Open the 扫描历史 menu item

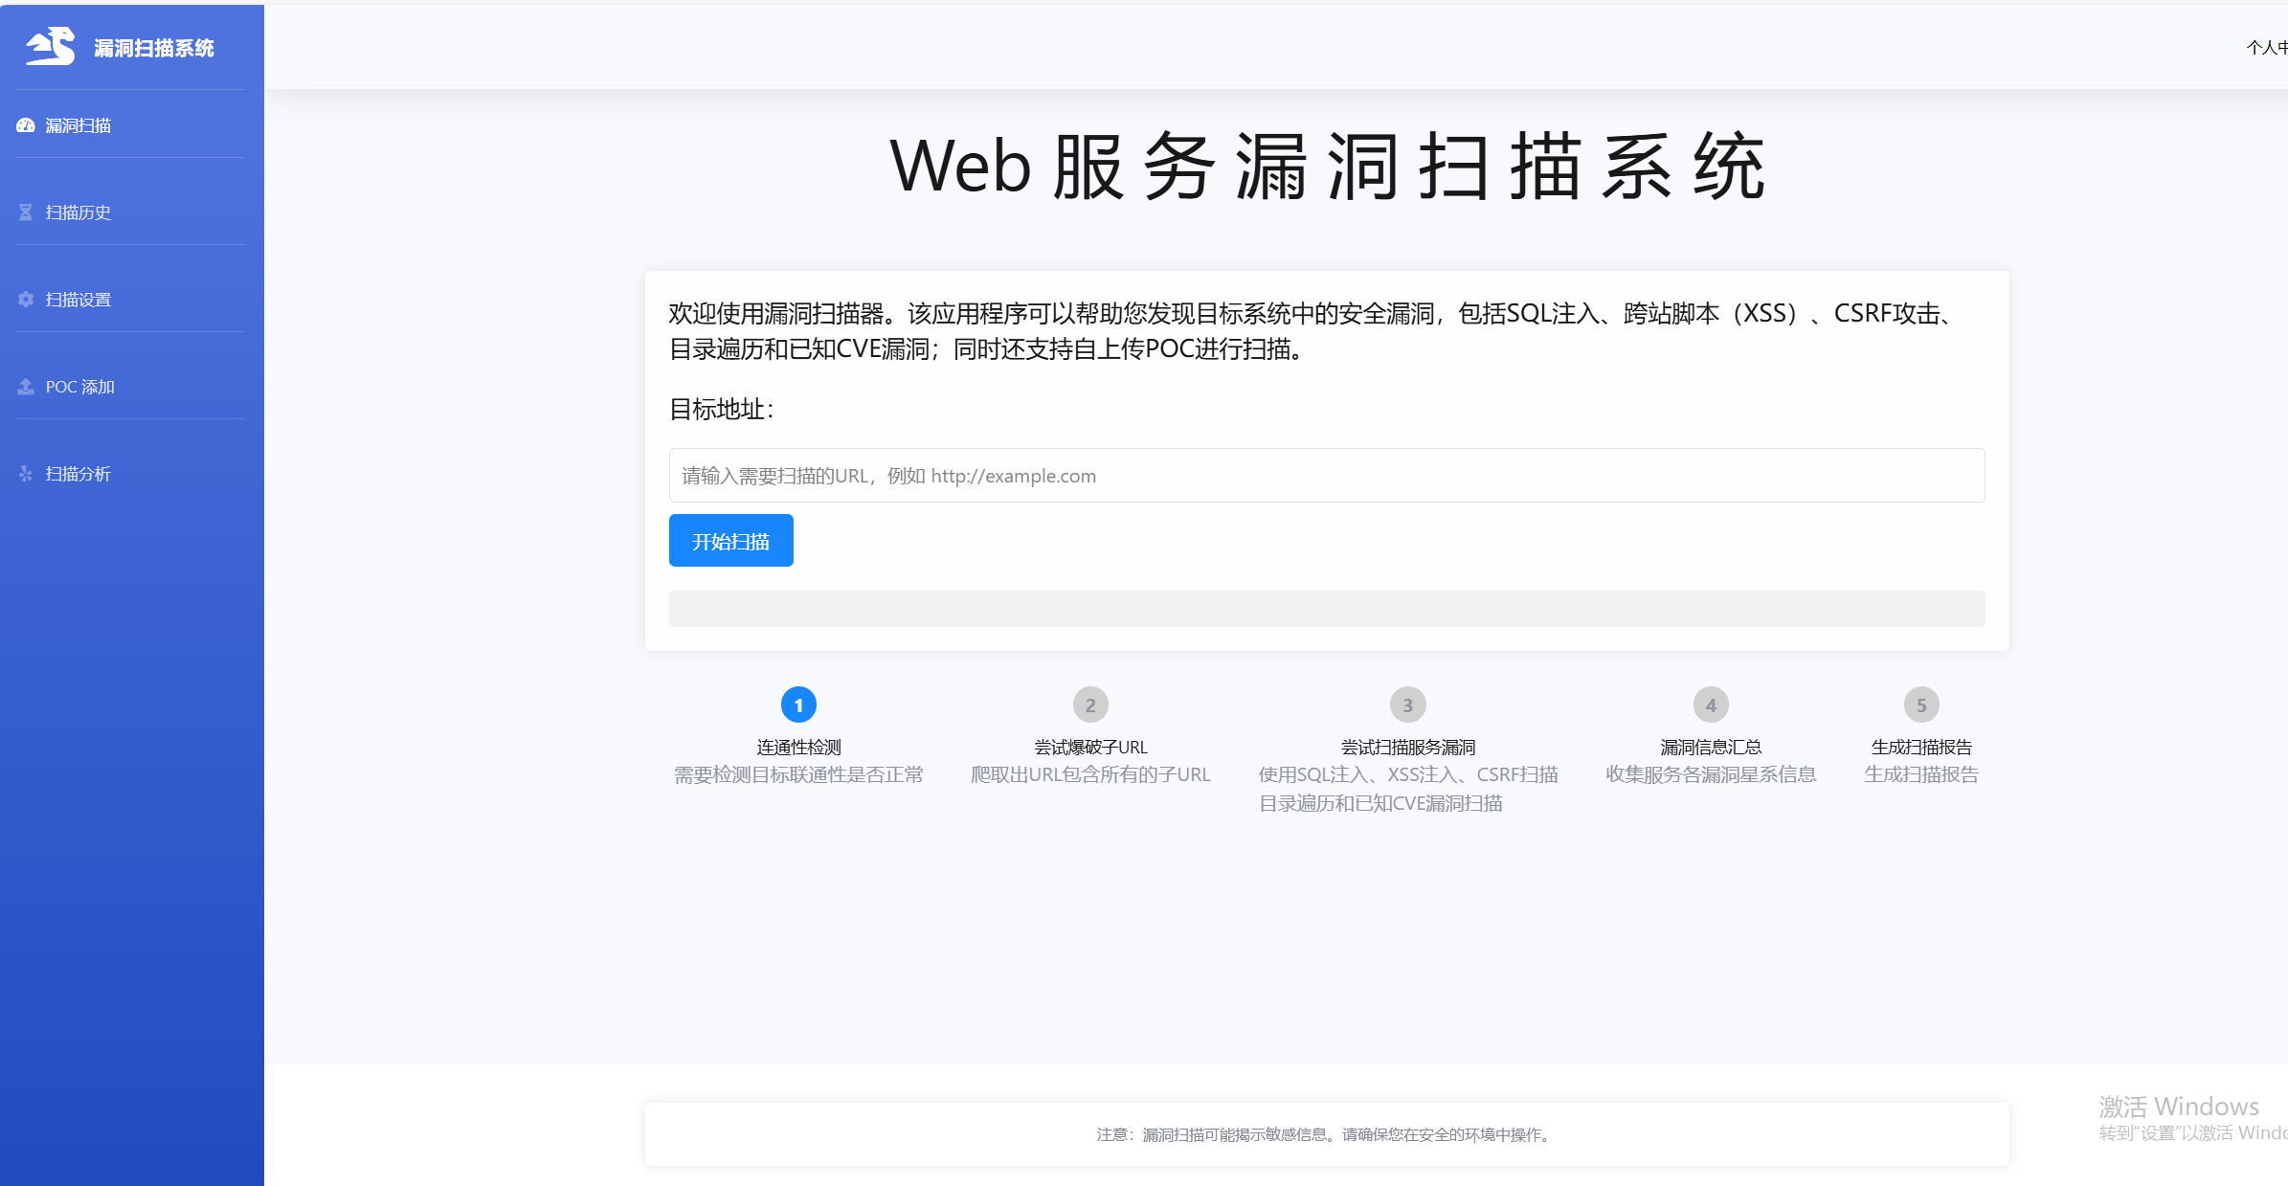(79, 213)
